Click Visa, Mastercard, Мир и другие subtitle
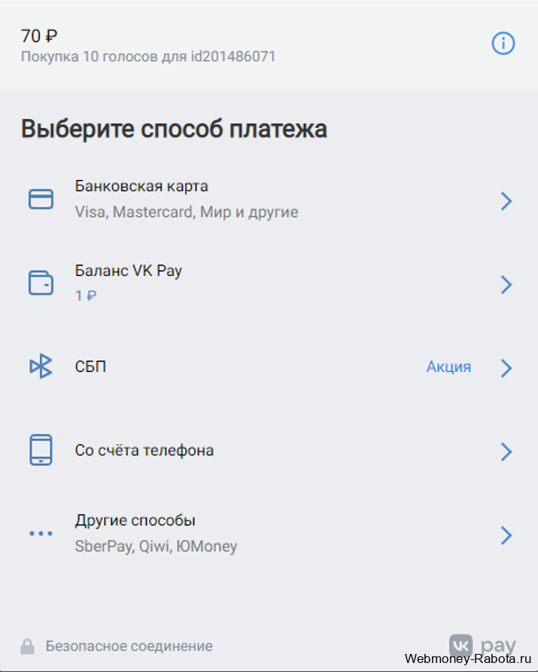This screenshot has width=538, height=672. [187, 212]
